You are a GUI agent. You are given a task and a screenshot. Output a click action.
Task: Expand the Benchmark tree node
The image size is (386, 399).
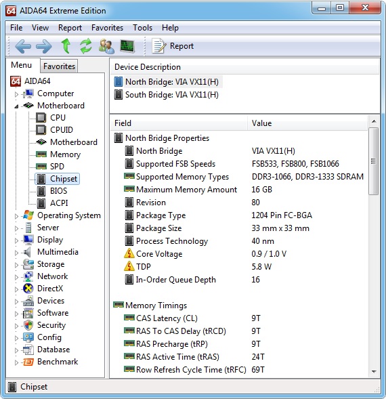click(x=16, y=362)
